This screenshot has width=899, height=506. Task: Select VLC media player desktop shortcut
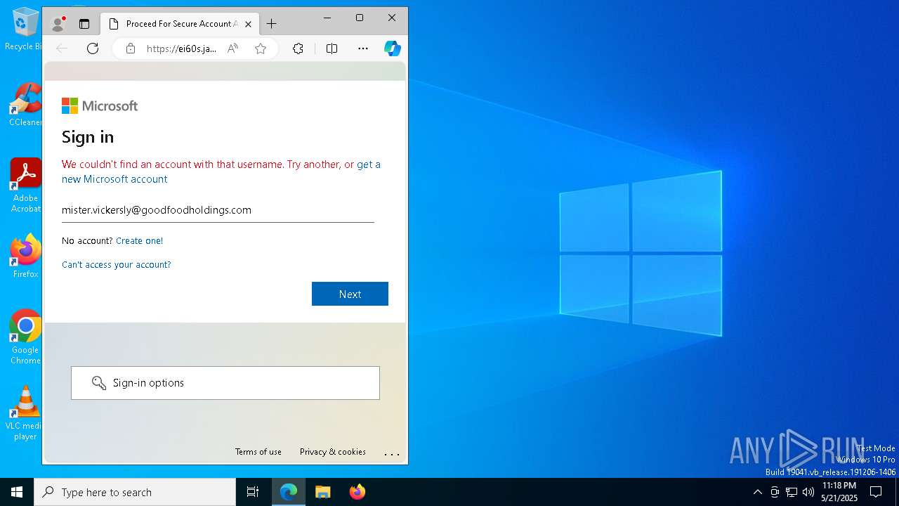[x=25, y=413]
